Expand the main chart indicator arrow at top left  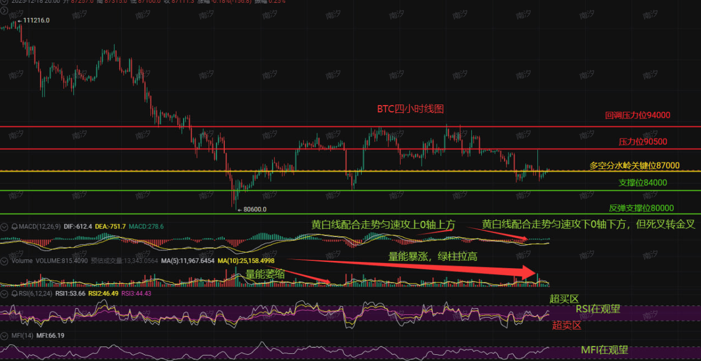click(5, 10)
